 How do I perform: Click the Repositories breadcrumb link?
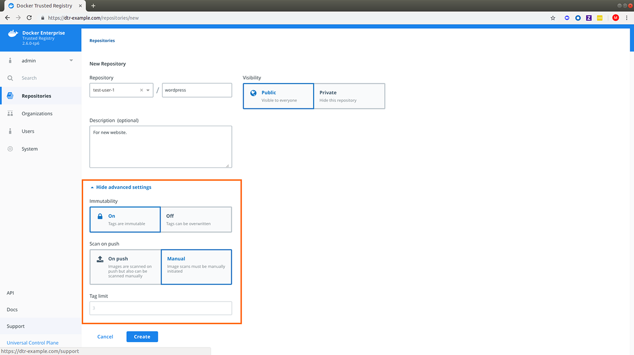coord(102,41)
